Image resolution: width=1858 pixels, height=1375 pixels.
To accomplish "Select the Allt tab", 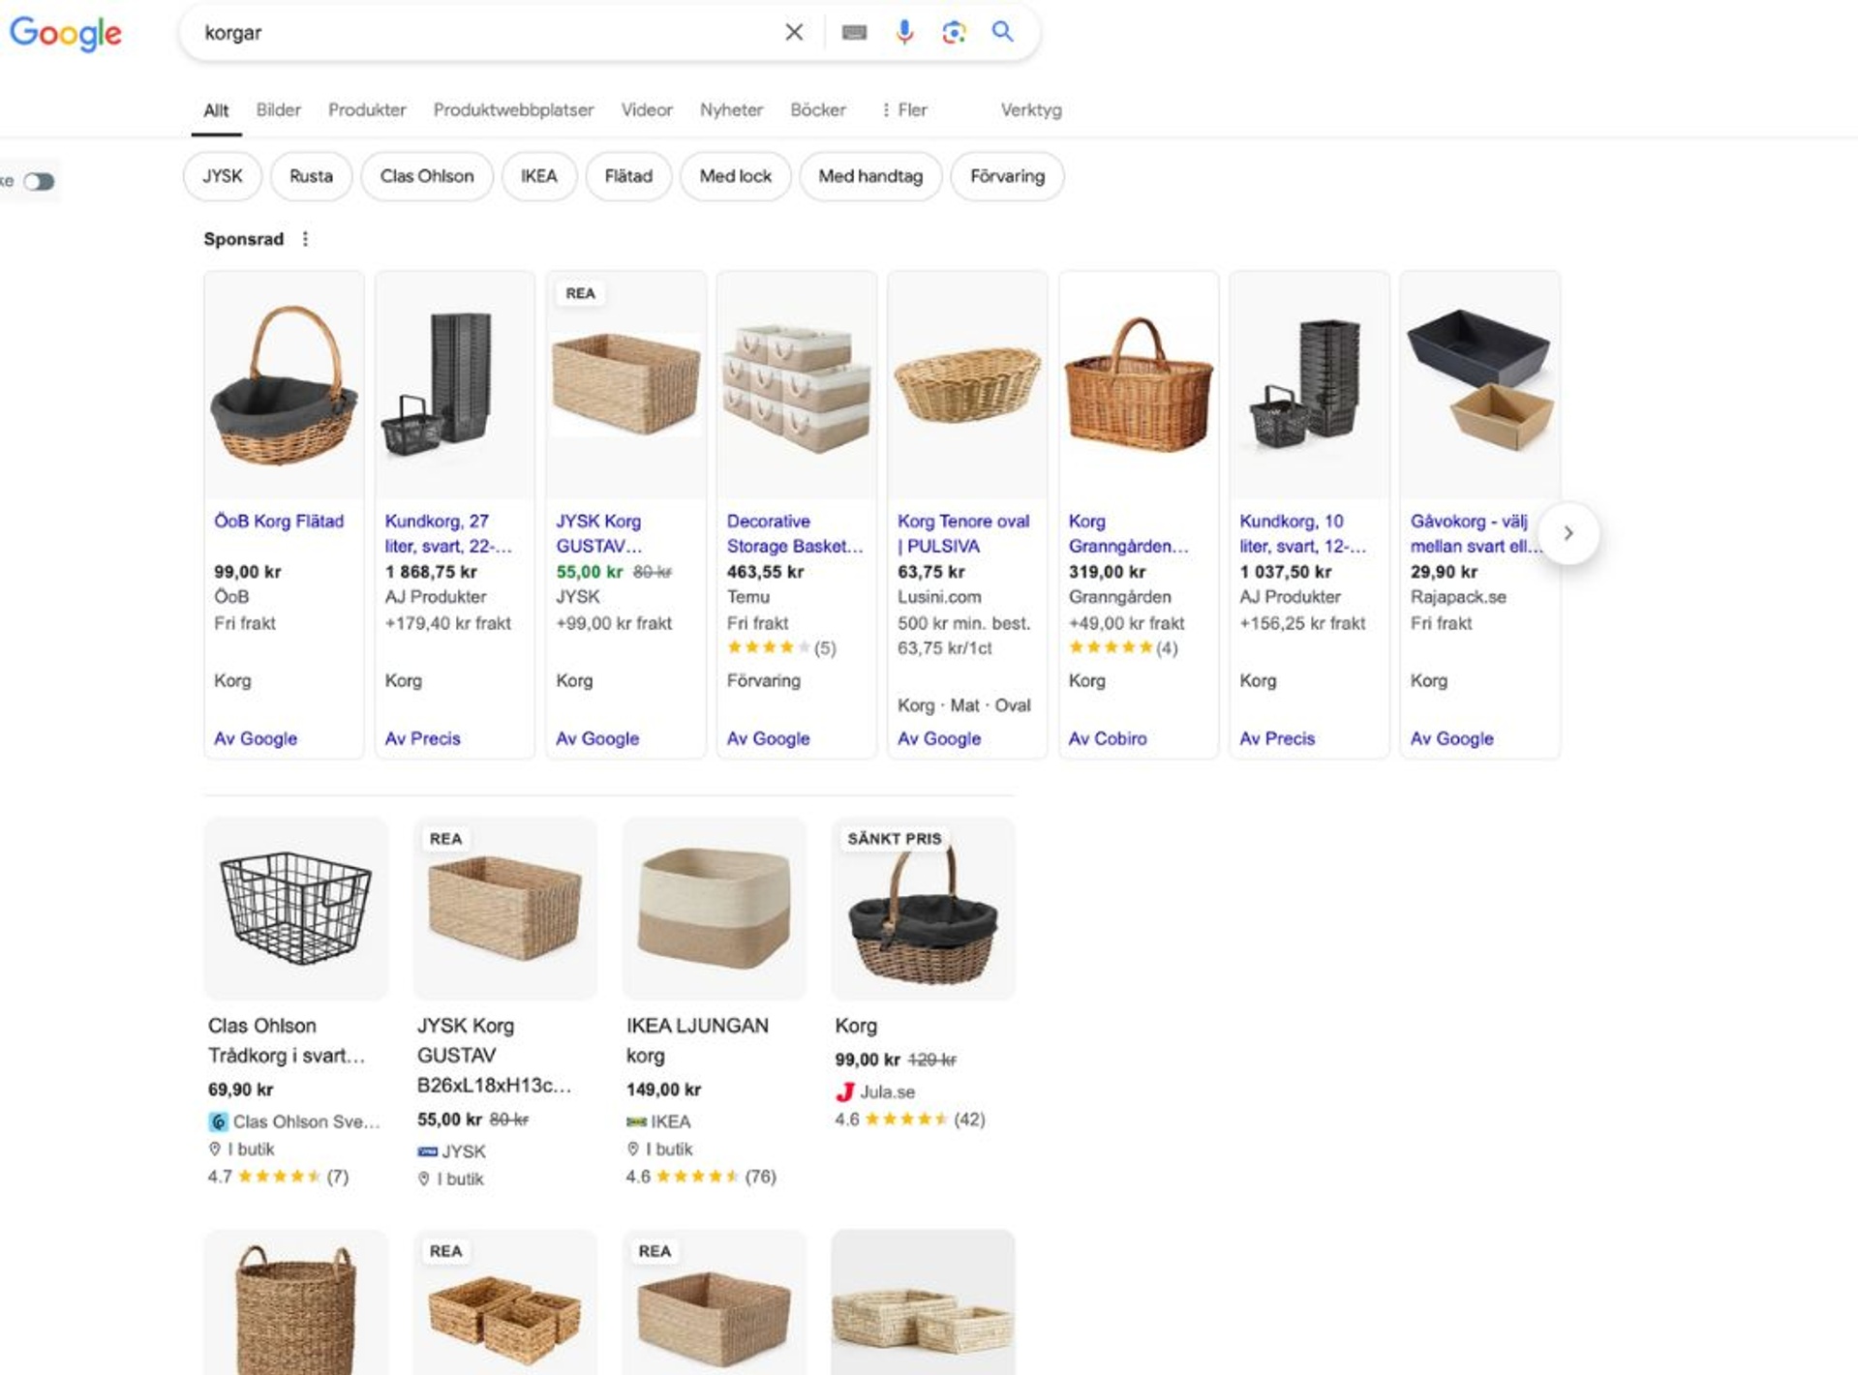I will 216,110.
